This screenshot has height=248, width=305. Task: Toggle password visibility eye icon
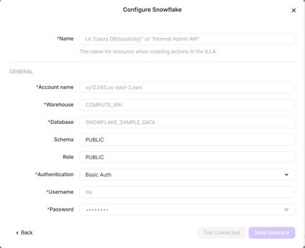pos(286,209)
